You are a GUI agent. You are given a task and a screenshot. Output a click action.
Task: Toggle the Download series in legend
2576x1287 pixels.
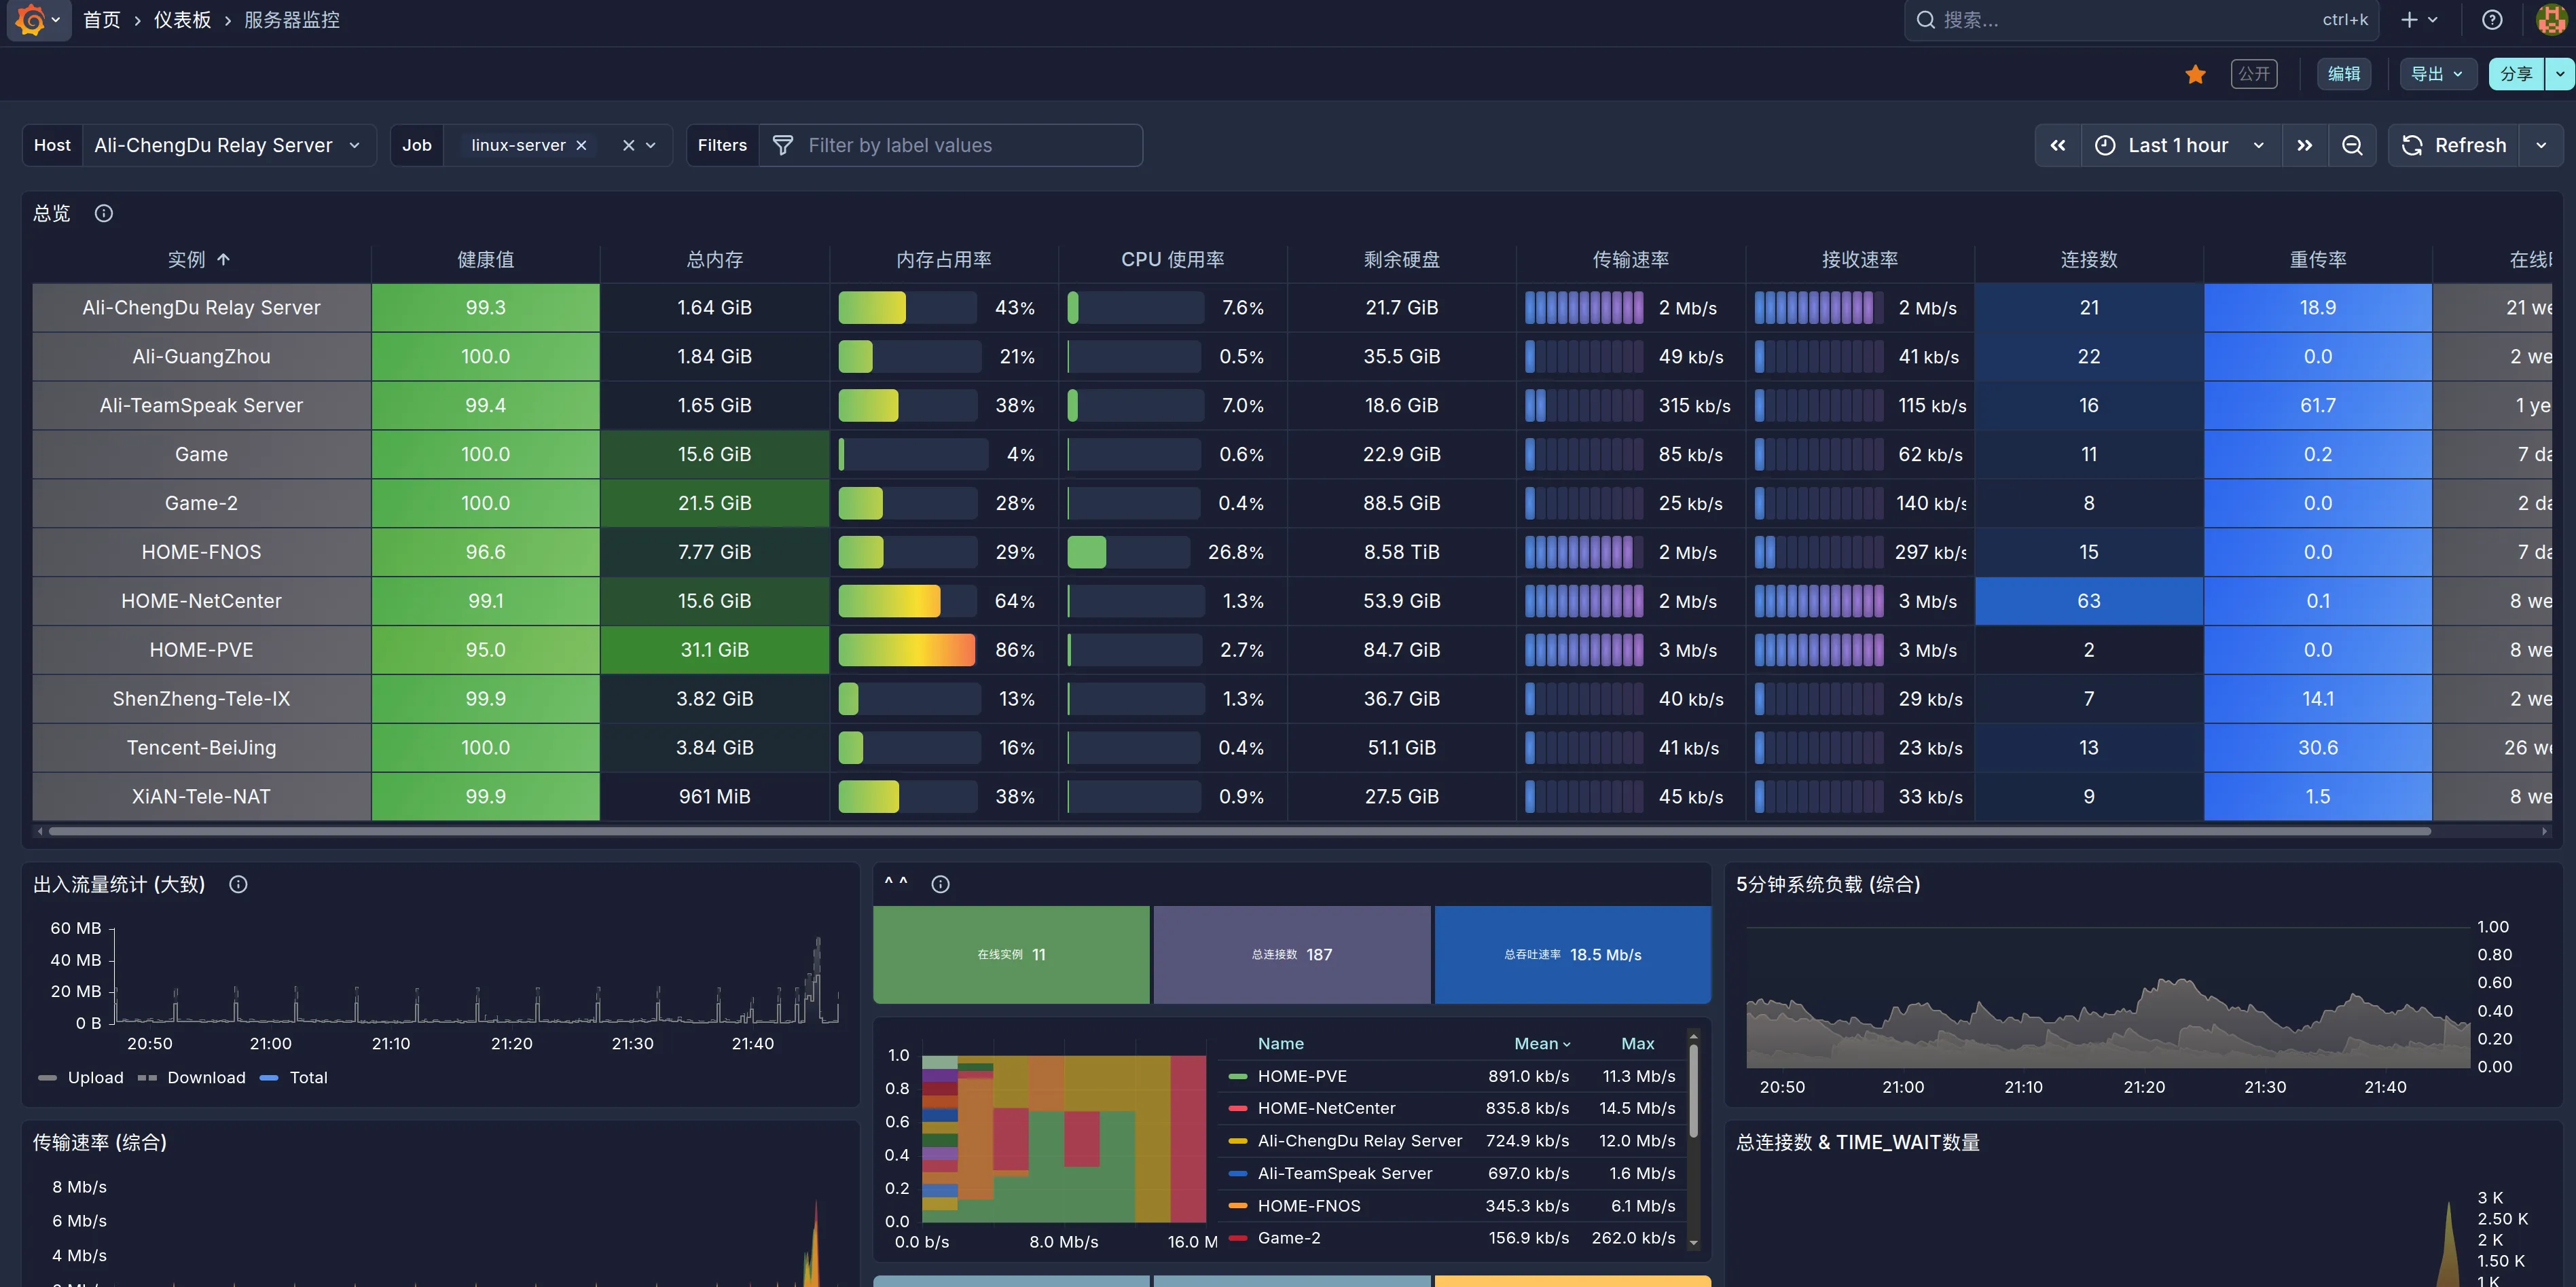tap(206, 1077)
